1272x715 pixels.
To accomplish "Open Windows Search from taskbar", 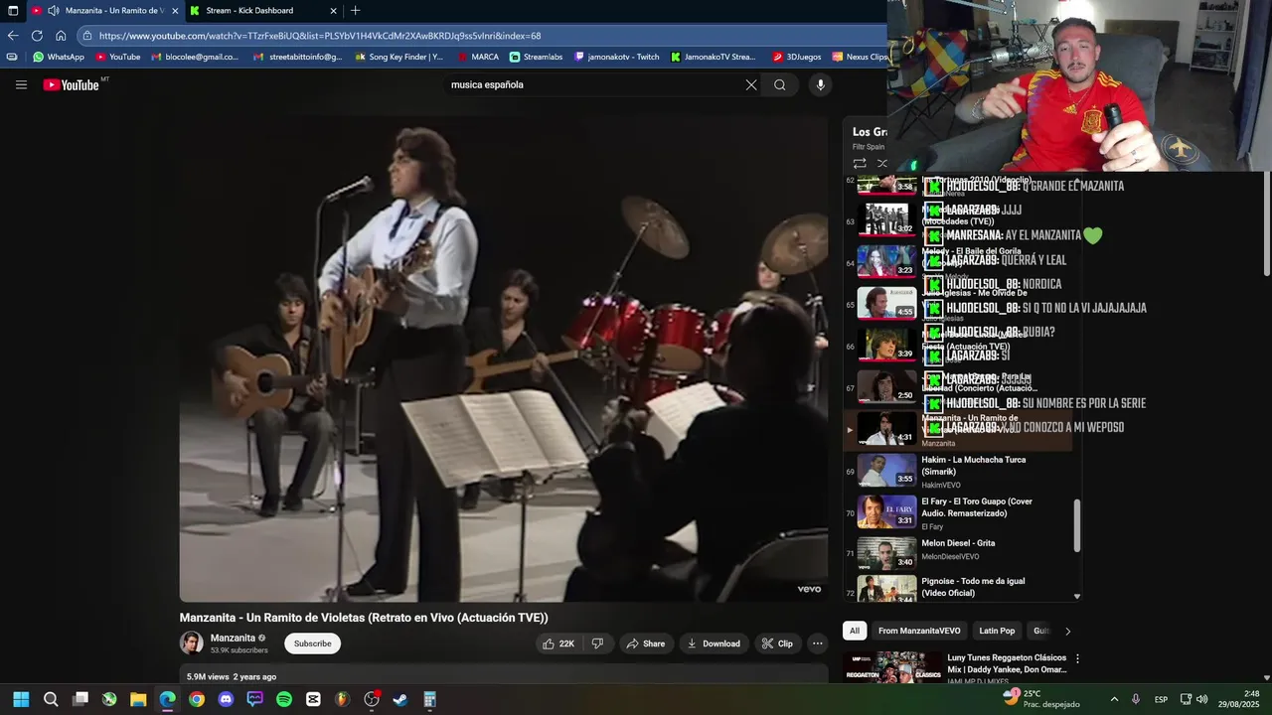I will [x=51, y=699].
